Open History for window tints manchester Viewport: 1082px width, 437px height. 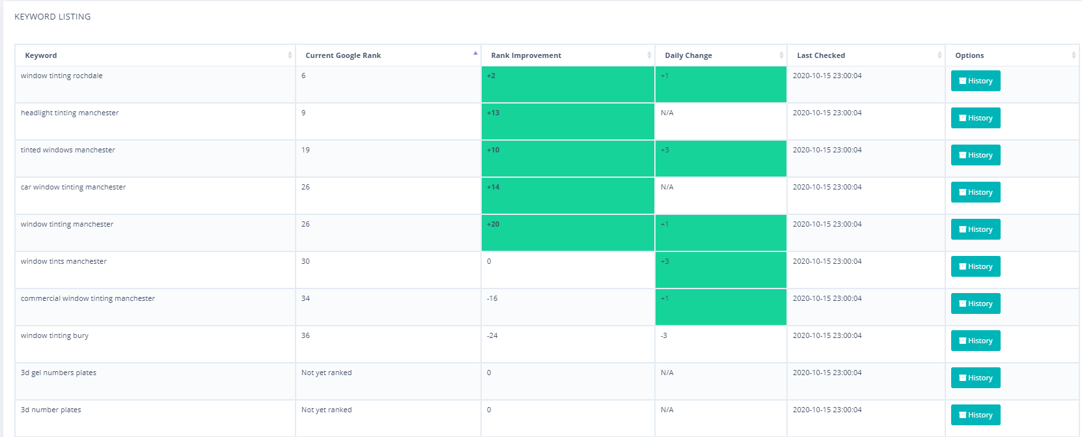click(x=975, y=266)
